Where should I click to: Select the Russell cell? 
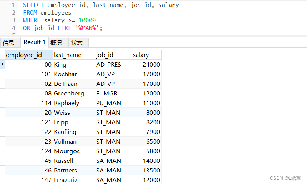74,161
